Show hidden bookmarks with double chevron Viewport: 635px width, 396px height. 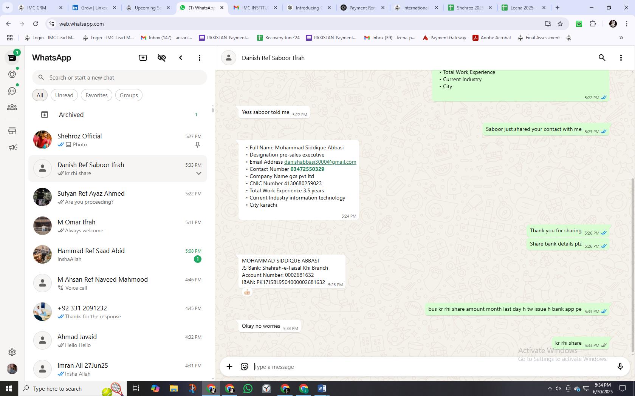click(621, 38)
